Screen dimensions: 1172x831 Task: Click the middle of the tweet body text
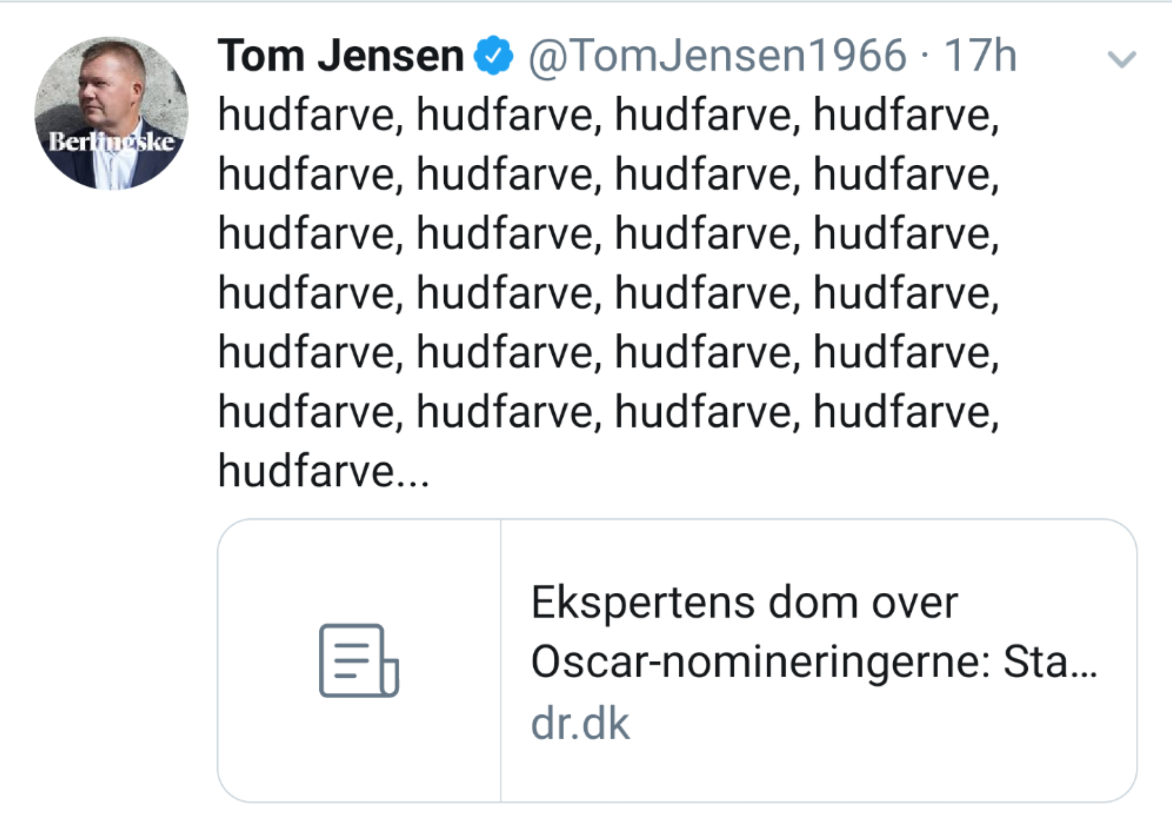(608, 293)
